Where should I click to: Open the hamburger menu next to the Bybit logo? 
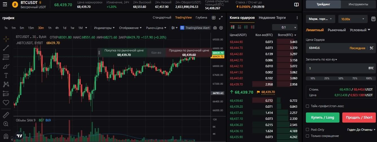(x=5, y=4)
